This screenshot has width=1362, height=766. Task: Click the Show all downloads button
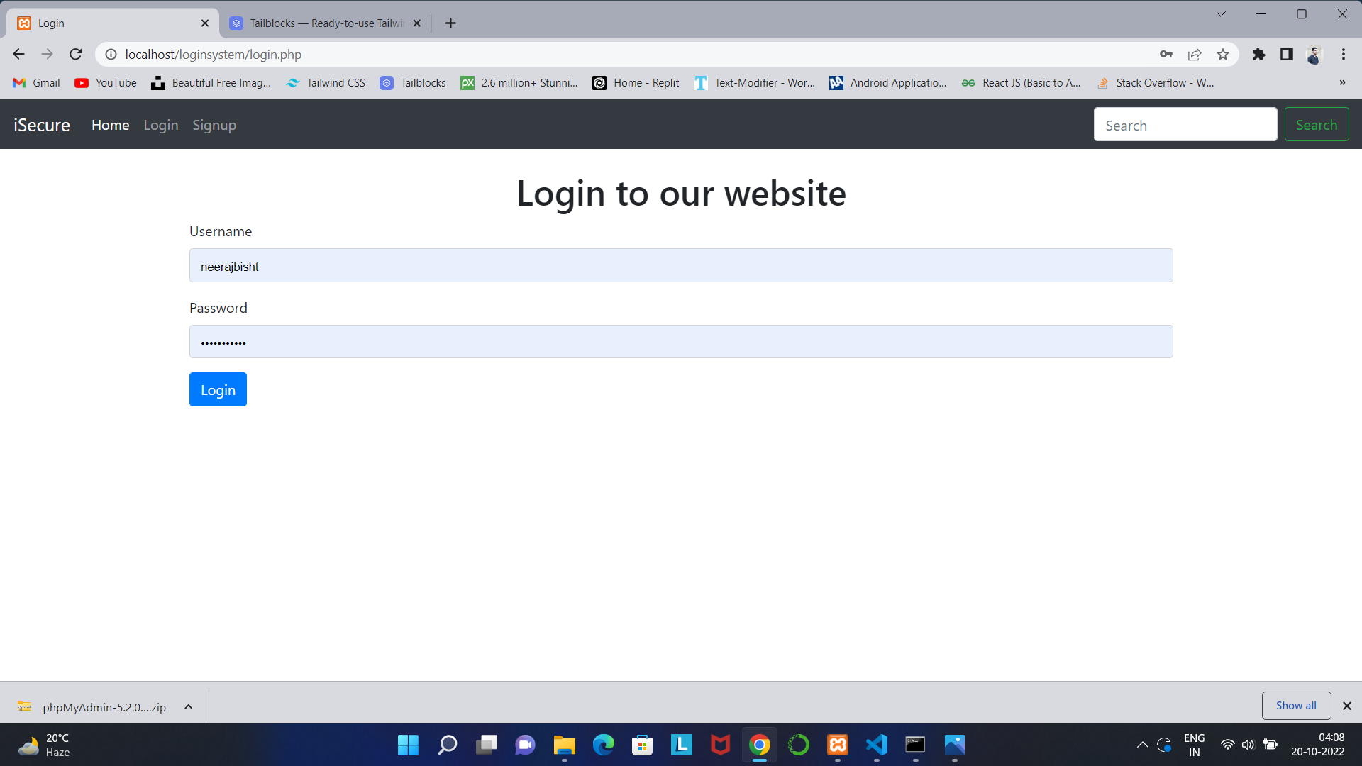click(x=1296, y=705)
